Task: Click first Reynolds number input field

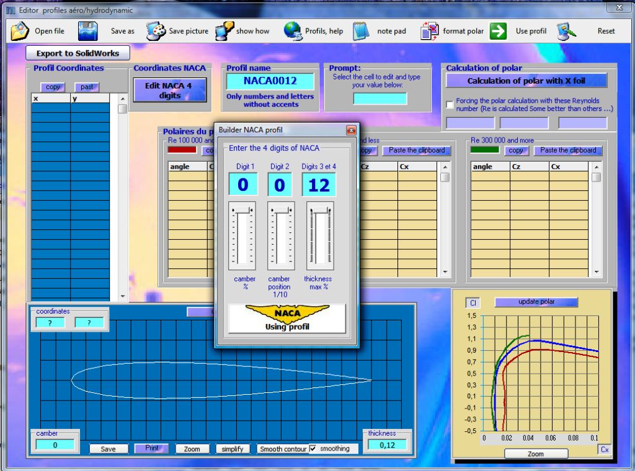Action: pyautogui.click(x=470, y=123)
